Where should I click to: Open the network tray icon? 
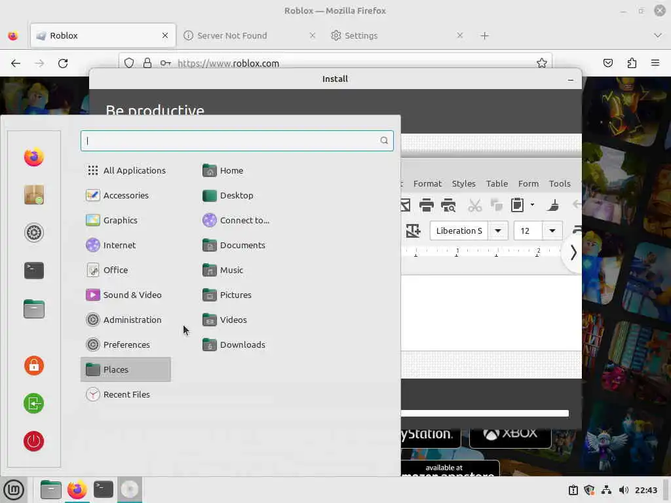pyautogui.click(x=606, y=490)
